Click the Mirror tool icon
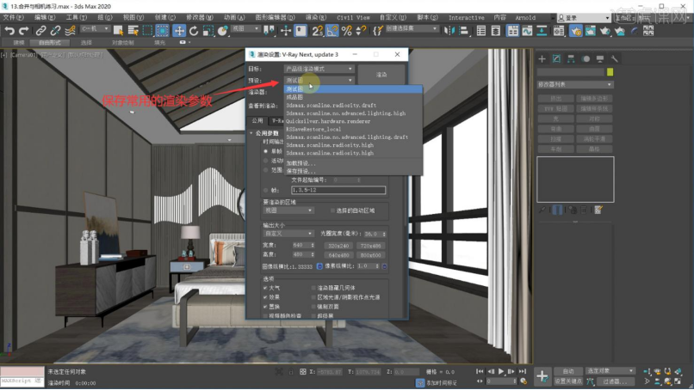 [449, 30]
